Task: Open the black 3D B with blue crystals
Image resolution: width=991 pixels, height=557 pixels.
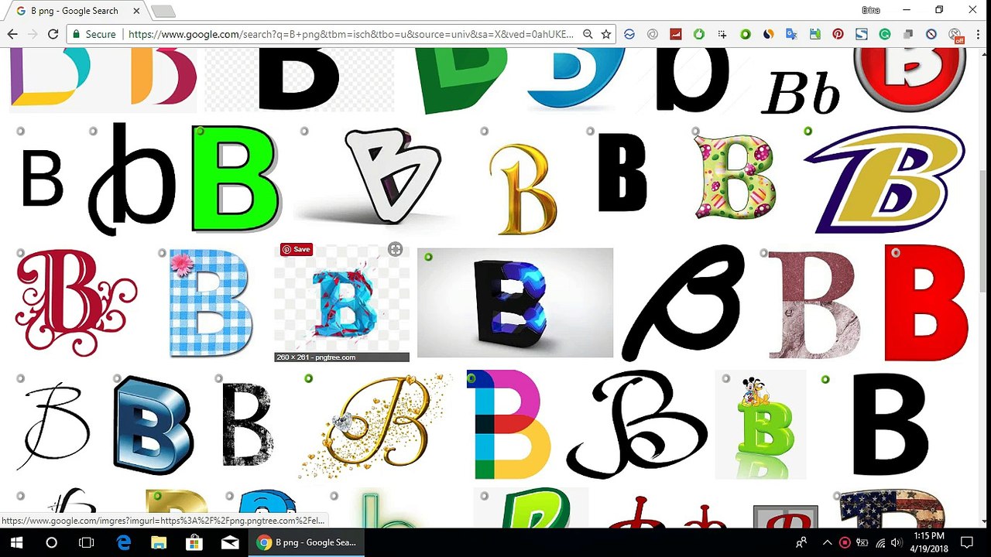Action: pyautogui.click(x=515, y=302)
